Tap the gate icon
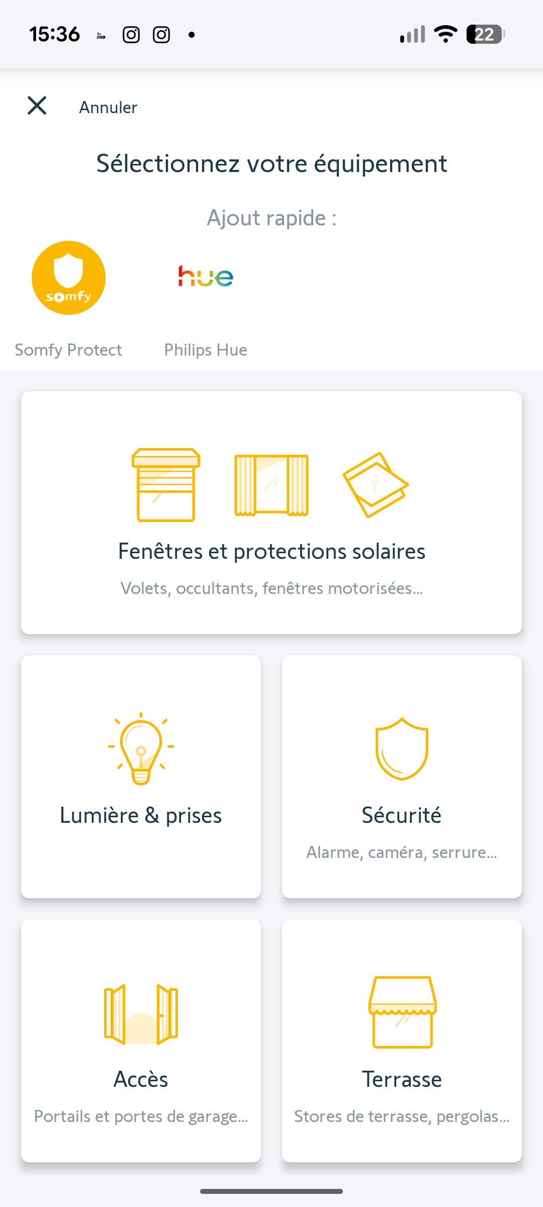Viewport: 543px width, 1207px height. [141, 1014]
